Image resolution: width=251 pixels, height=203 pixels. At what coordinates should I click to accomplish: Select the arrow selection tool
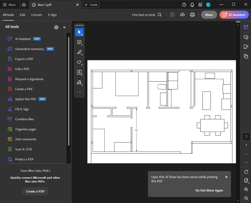pyautogui.click(x=79, y=32)
